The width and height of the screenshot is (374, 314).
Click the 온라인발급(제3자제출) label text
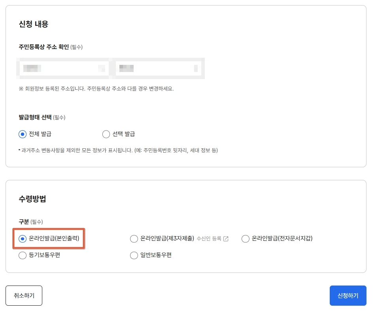(x=168, y=238)
